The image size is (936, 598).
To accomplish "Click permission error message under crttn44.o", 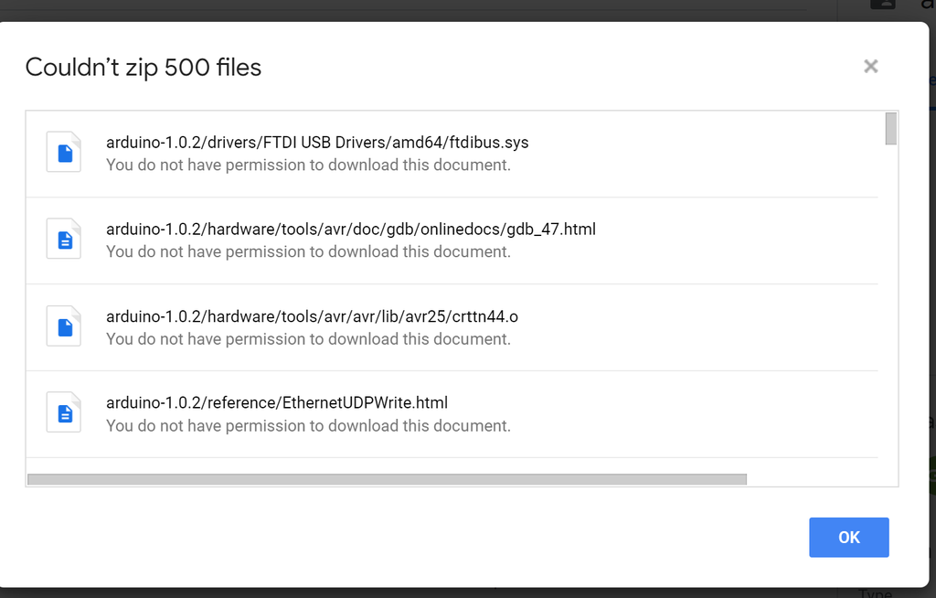I will (308, 339).
